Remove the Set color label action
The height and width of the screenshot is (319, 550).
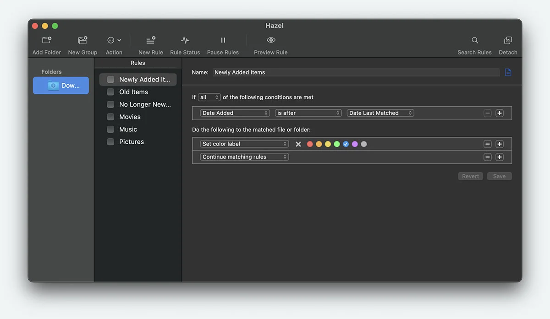point(488,144)
